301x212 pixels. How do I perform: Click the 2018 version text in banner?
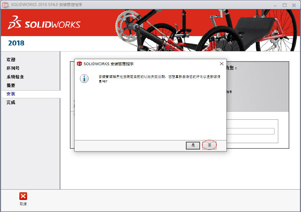coord(16,43)
